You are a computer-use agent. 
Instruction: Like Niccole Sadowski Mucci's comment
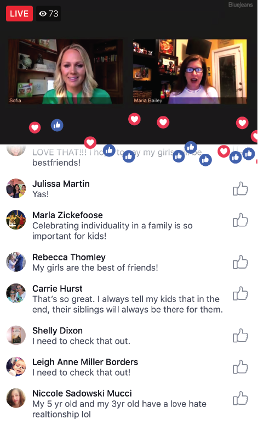[240, 398]
